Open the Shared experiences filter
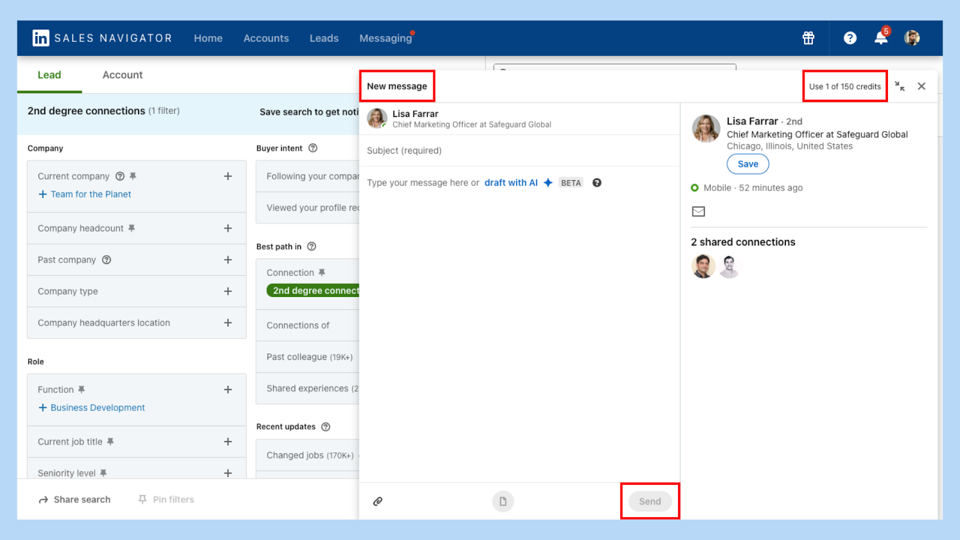 (308, 388)
